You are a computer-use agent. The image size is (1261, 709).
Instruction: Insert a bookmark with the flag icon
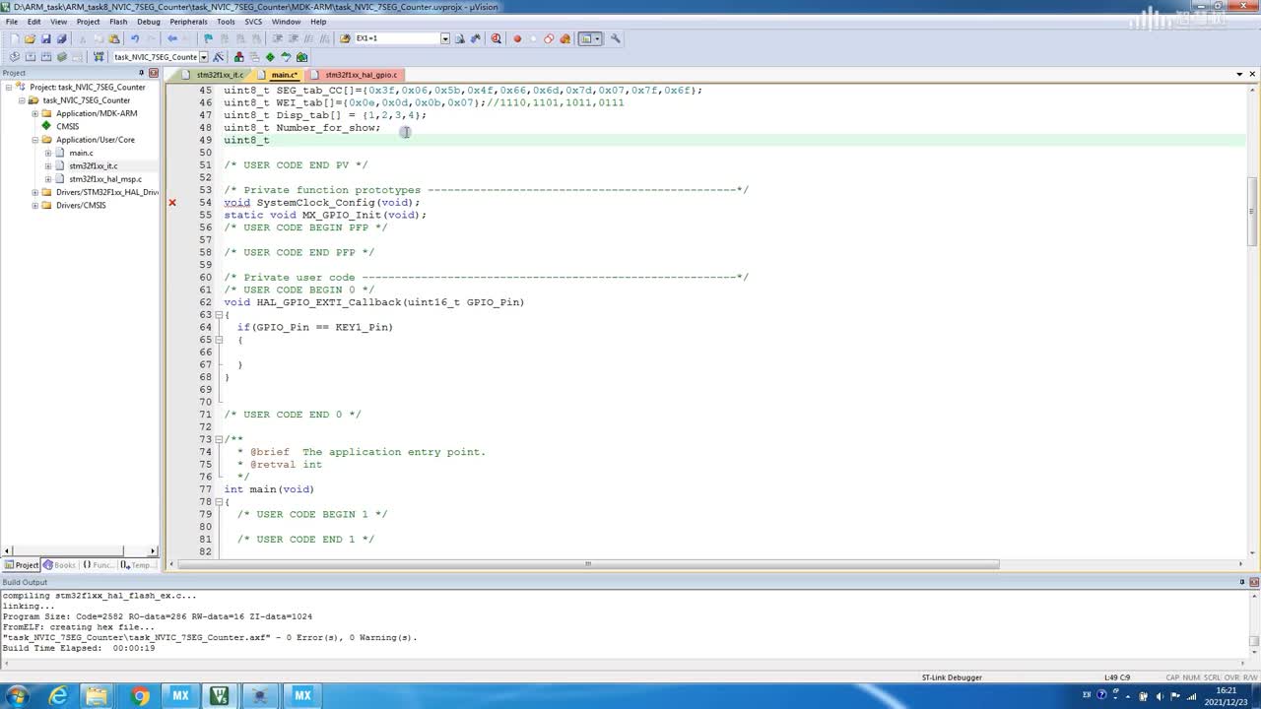tap(208, 38)
